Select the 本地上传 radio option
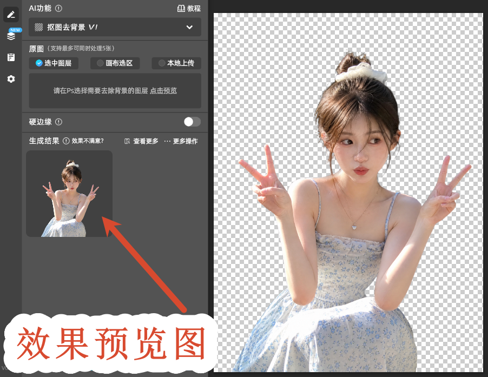Viewport: 488px width, 377px height. (x=176, y=63)
